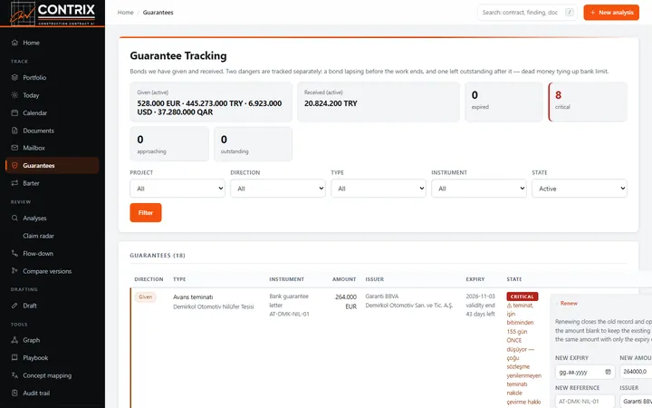Open the Instrument filter dropdown

(479, 189)
